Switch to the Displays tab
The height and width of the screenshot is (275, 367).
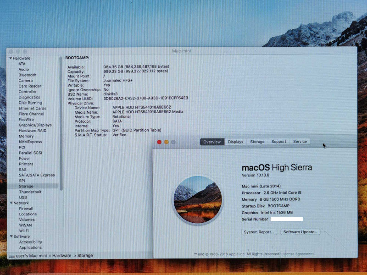(x=235, y=142)
